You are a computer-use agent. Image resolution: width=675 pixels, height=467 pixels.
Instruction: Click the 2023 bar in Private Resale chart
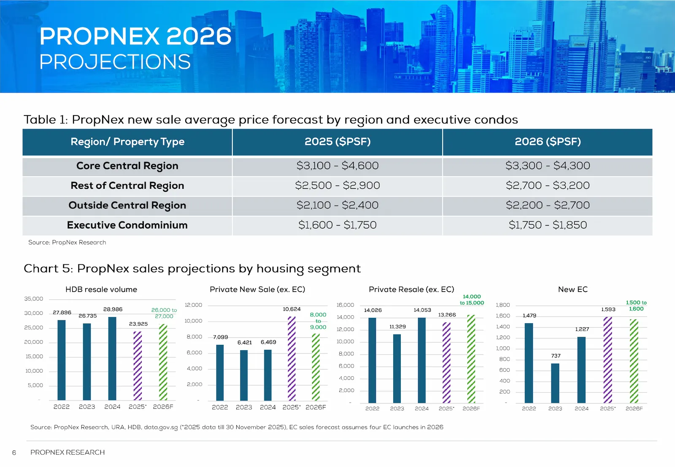(397, 369)
